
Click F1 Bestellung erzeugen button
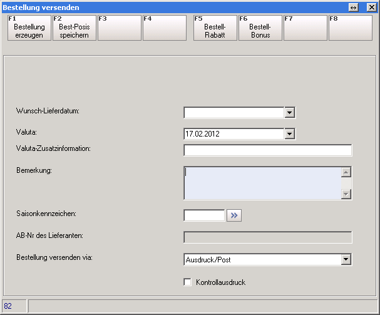click(29, 28)
